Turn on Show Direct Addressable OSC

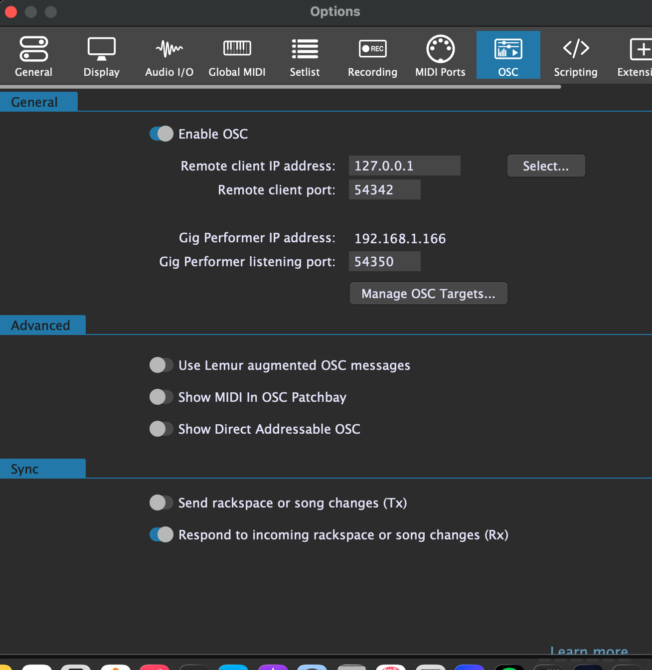[x=161, y=429]
